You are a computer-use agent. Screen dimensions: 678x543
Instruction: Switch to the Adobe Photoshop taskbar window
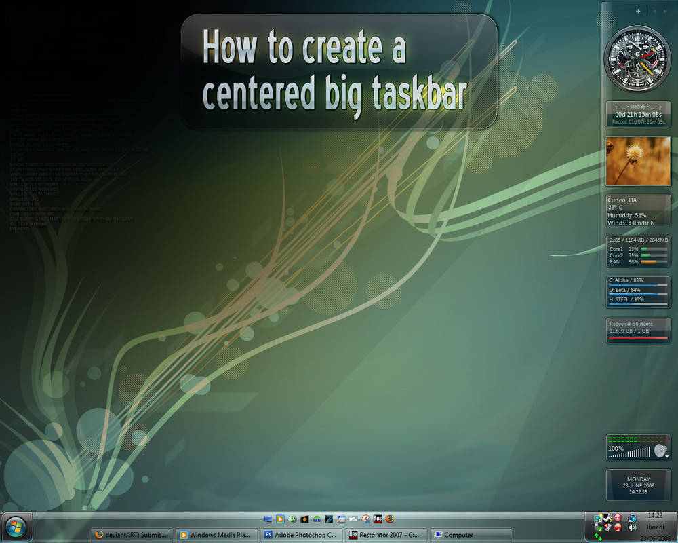(x=300, y=535)
